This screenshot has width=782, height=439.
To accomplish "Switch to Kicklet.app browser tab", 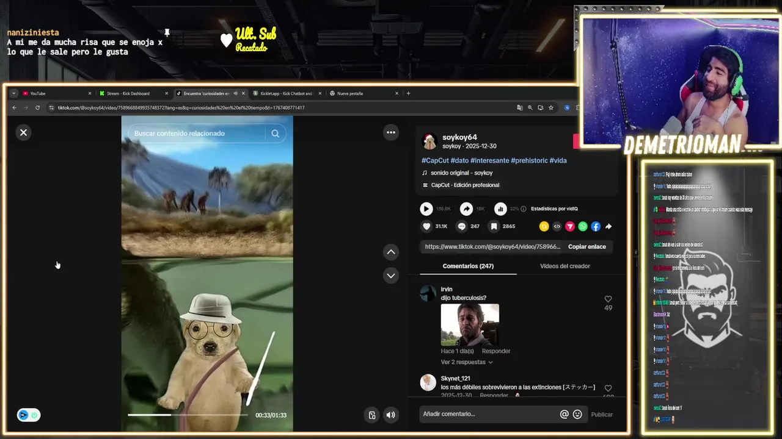I will (286, 93).
